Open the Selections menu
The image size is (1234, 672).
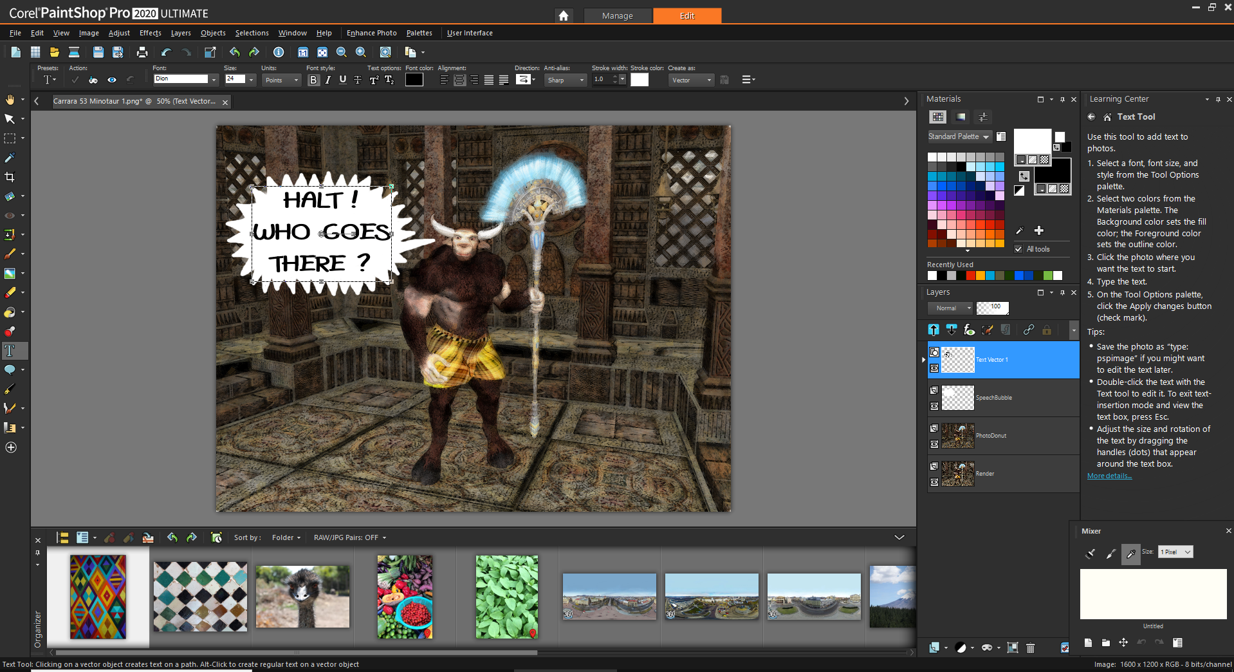[x=252, y=33]
